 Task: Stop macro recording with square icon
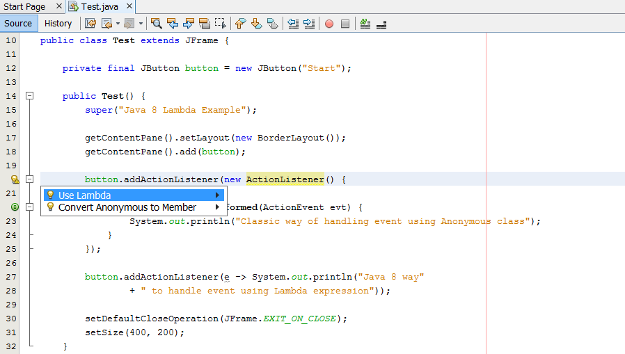pos(345,24)
